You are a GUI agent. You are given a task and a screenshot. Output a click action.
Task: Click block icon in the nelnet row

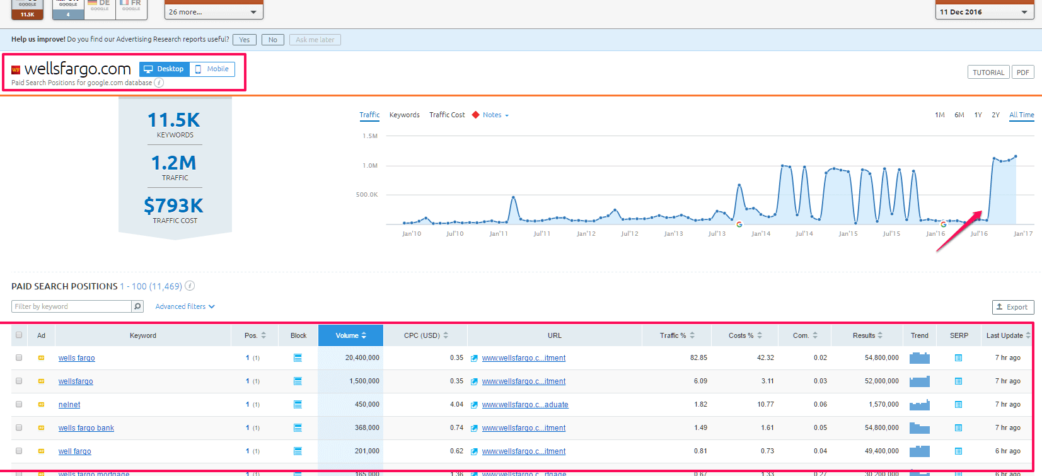(x=298, y=405)
